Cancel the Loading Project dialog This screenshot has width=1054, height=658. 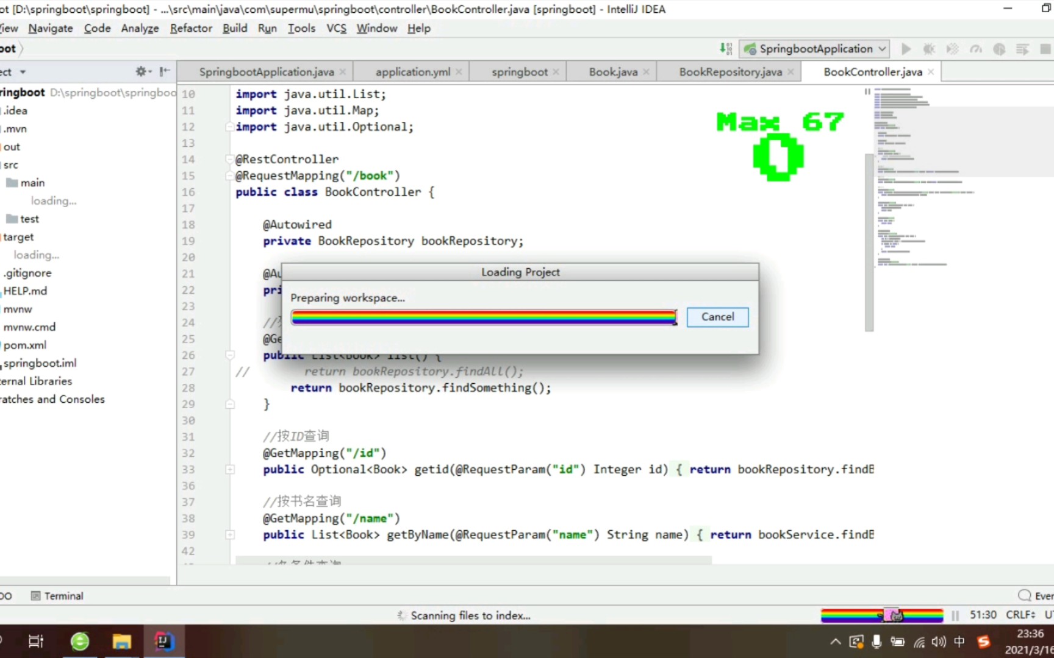717,317
